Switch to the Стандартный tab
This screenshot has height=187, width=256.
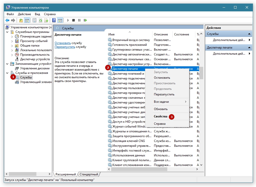pyautogui.click(x=89, y=174)
